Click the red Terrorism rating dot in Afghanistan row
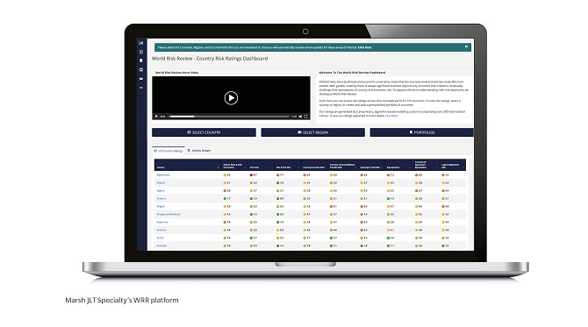This screenshot has height=327, width=588. pos(251,175)
